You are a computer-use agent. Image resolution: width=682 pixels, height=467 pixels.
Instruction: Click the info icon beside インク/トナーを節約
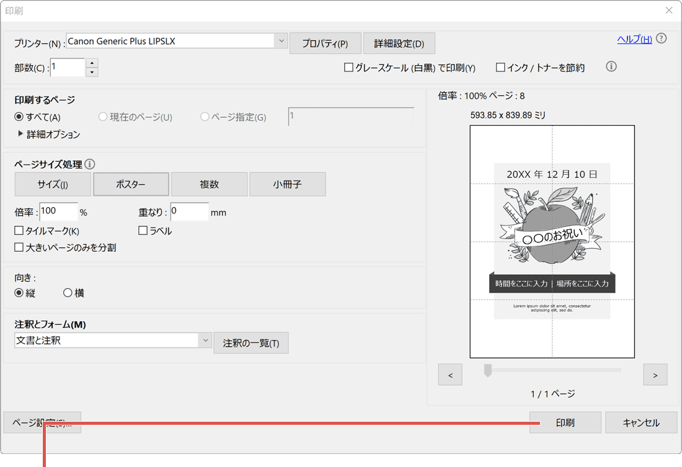coord(611,66)
